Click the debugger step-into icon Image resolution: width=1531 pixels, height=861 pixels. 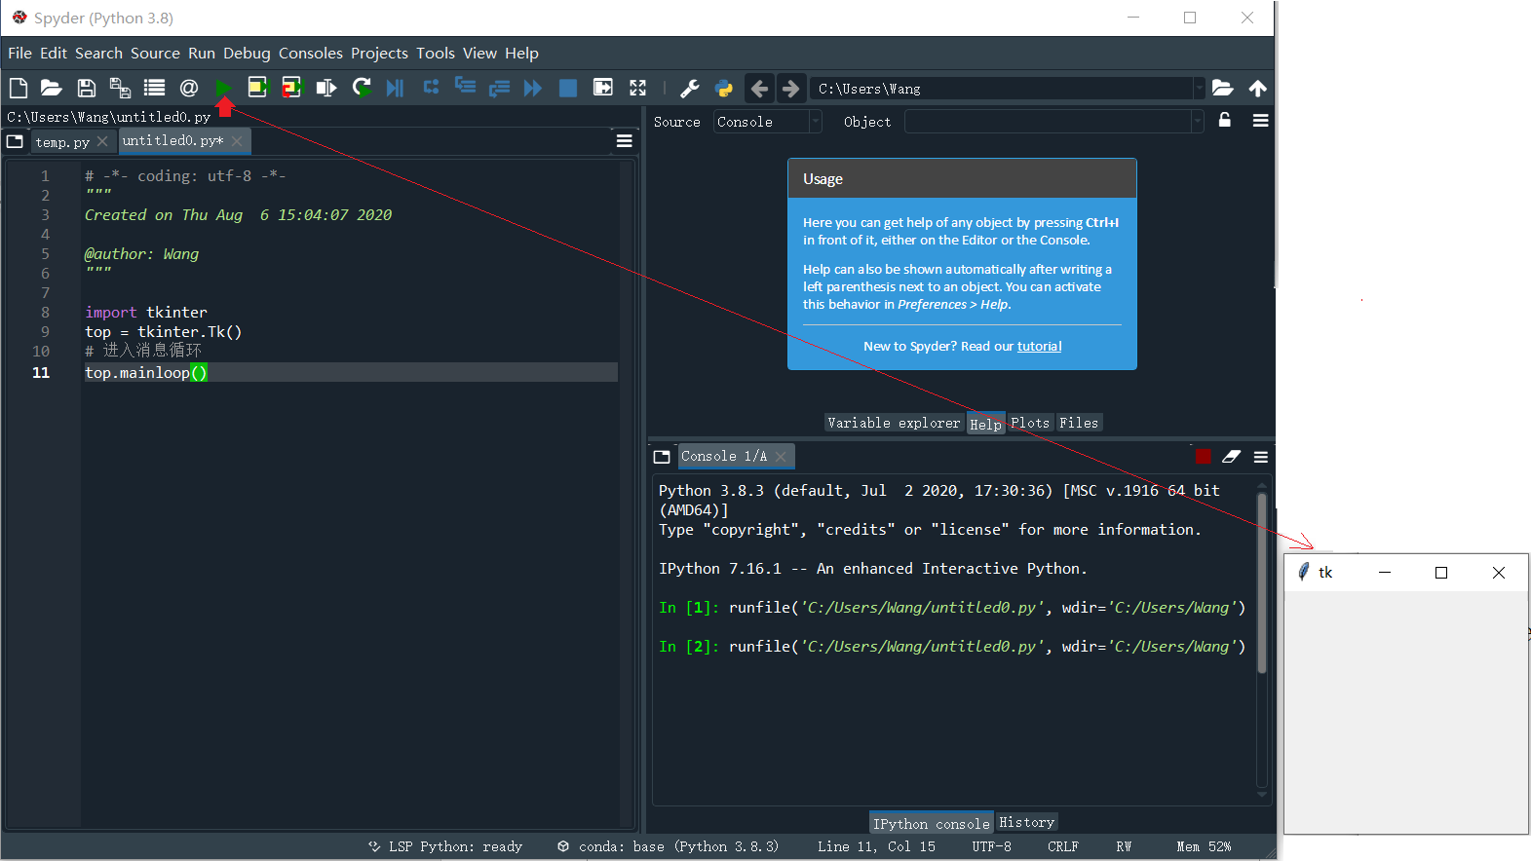click(x=466, y=88)
